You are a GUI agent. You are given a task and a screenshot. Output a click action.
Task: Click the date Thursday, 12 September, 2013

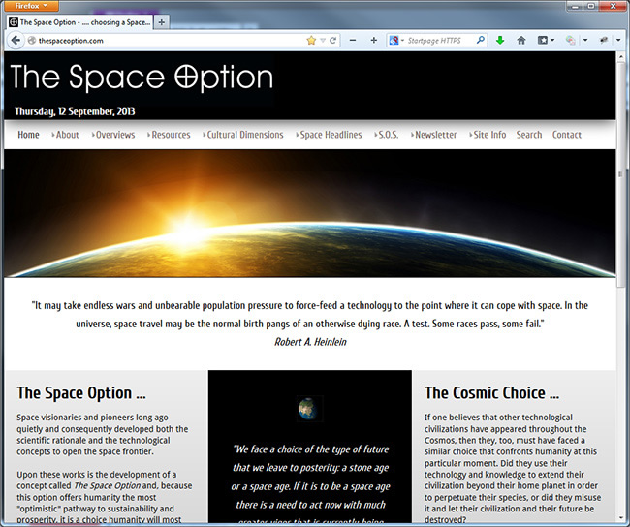75,111
